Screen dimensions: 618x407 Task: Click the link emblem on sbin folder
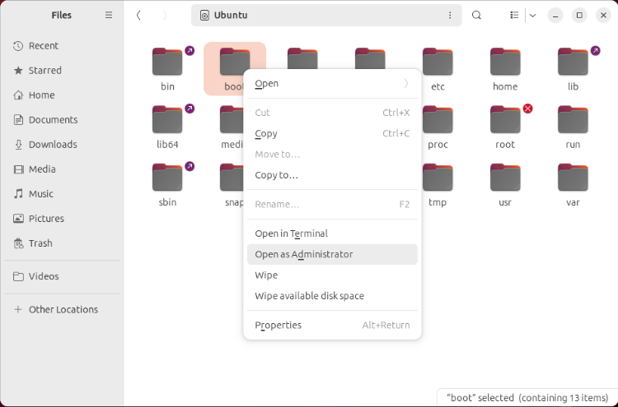click(x=190, y=166)
